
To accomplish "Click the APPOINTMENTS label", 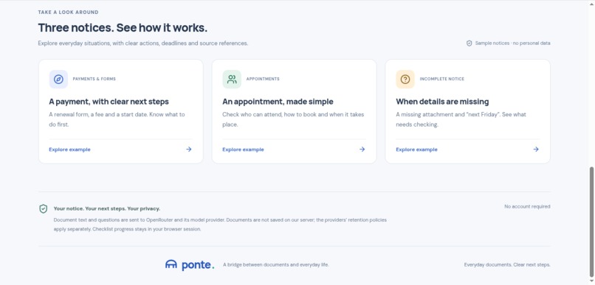I will pyautogui.click(x=263, y=79).
